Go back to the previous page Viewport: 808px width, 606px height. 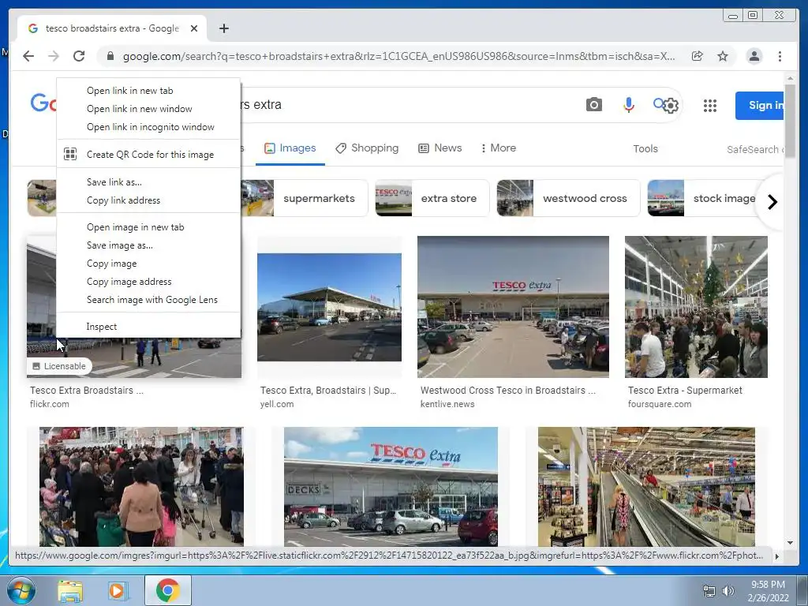pos(28,56)
